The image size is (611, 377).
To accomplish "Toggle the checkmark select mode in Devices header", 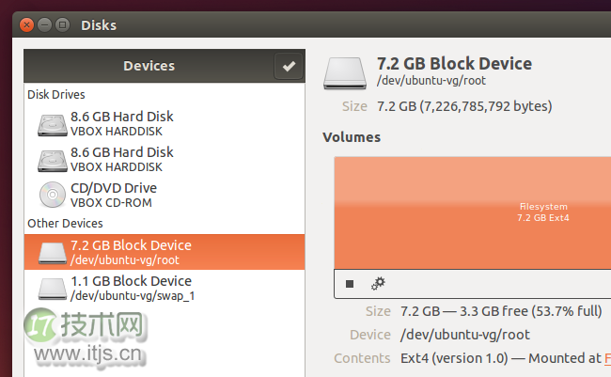I will point(289,66).
